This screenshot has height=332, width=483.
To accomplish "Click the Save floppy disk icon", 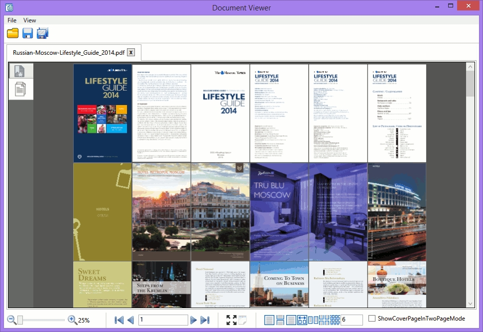I will pyautogui.click(x=27, y=33).
